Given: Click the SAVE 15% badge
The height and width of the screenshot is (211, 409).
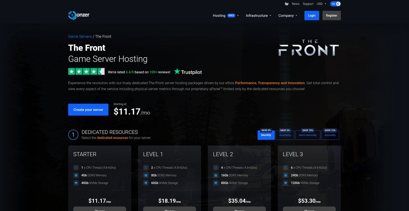Looking at the screenshot, I should point(330,130).
